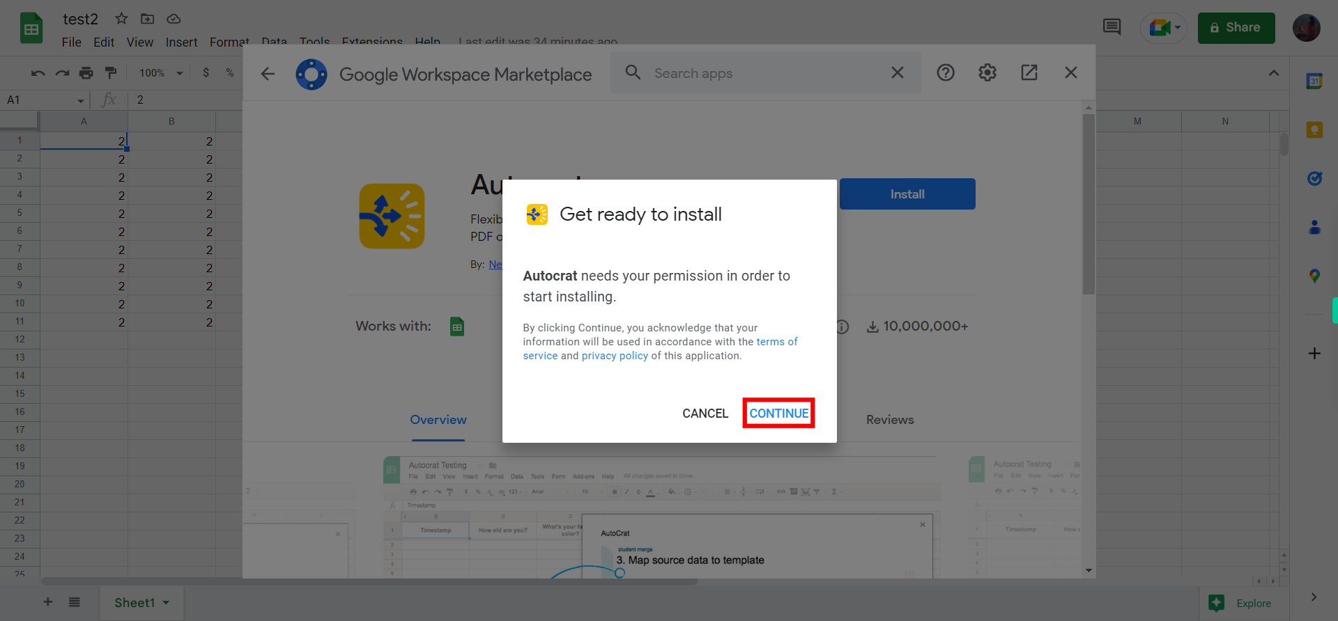
Task: Open the Edit menu
Action: click(104, 42)
